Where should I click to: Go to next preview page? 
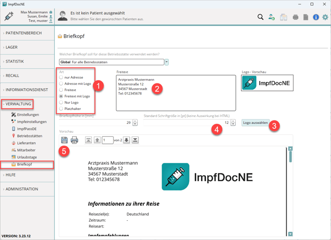click(x=127, y=140)
